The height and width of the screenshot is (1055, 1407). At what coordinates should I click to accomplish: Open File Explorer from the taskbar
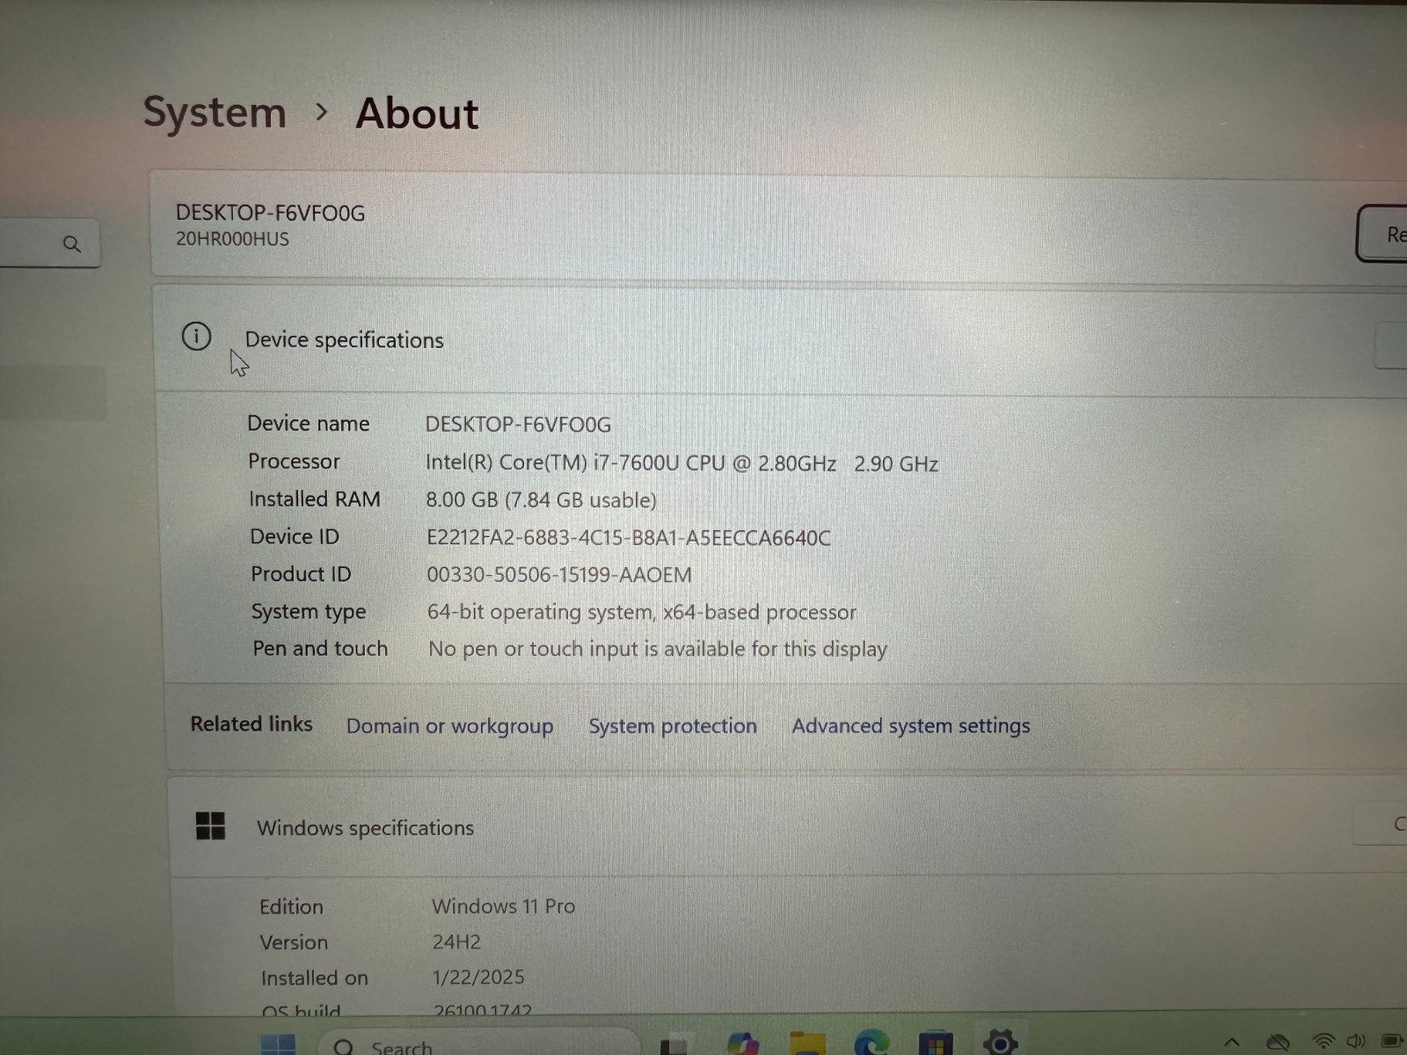tap(807, 1043)
